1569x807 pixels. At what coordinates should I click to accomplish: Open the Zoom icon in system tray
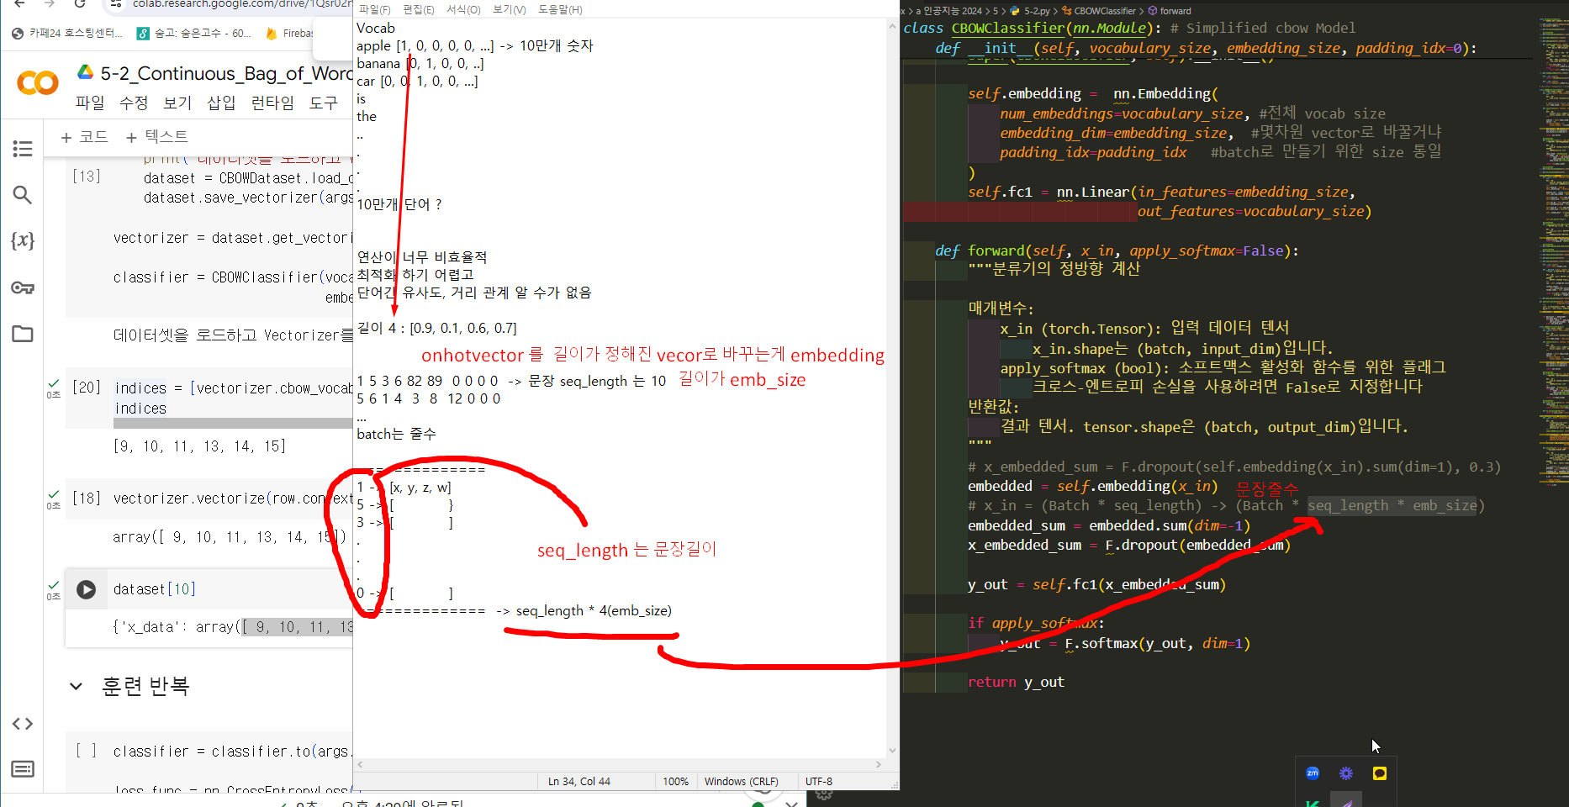coord(1313,773)
